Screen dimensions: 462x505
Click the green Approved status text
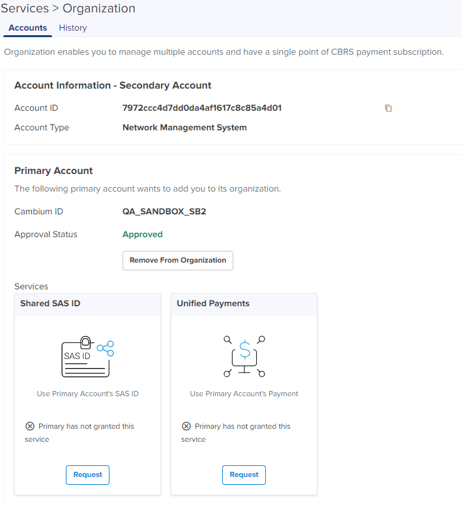point(142,235)
